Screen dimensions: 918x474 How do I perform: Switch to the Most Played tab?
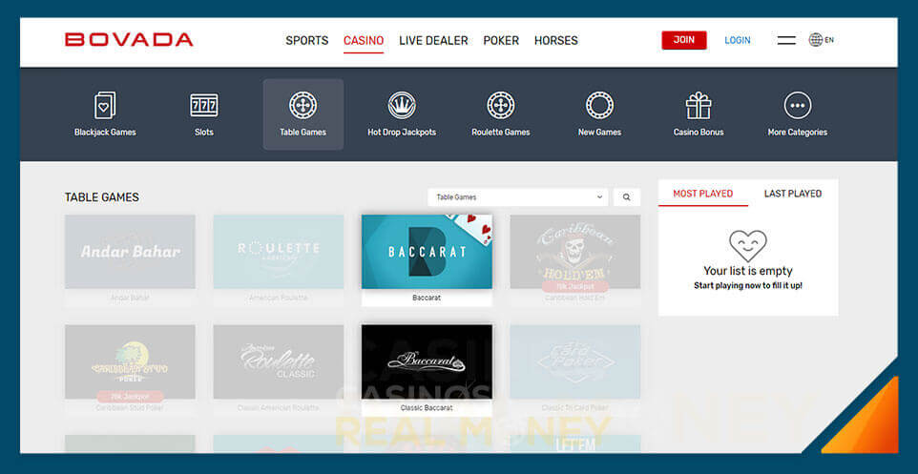click(702, 194)
